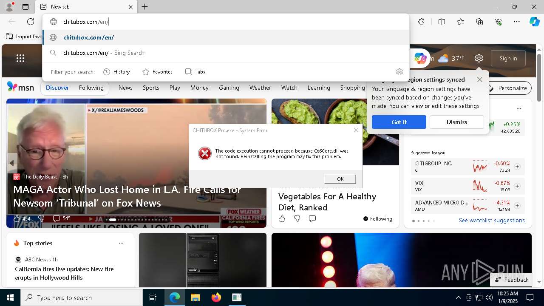
Task: Show the 37°F weather forecast
Action: click(x=451, y=58)
